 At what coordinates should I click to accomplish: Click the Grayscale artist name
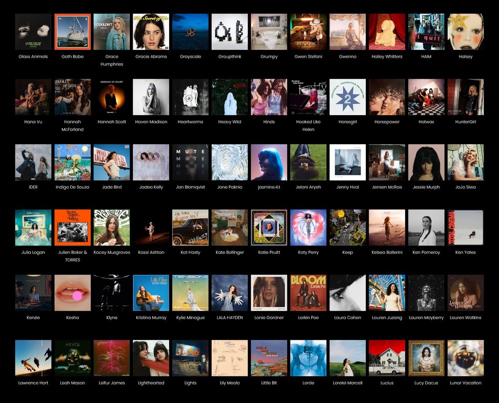[x=190, y=57]
